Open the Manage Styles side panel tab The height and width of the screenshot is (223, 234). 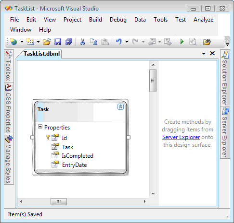tap(9, 159)
